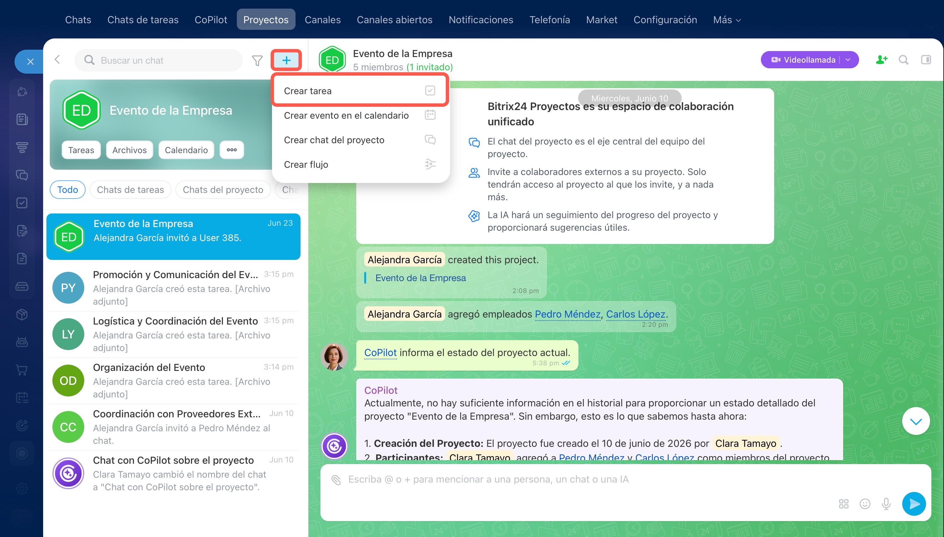Open the Notificaciones tab

(481, 20)
